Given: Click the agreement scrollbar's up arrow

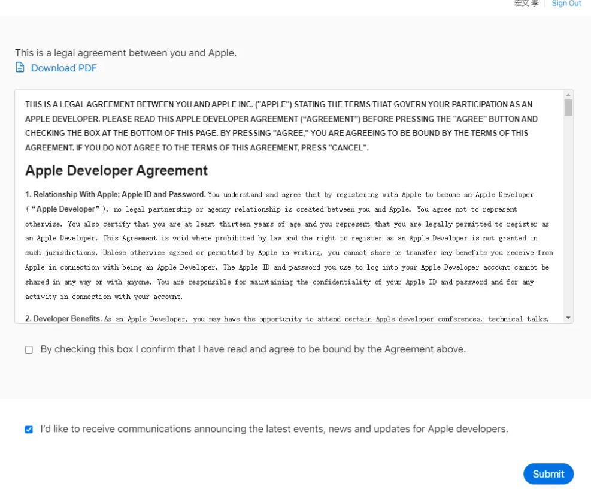Looking at the screenshot, I should pos(568,95).
